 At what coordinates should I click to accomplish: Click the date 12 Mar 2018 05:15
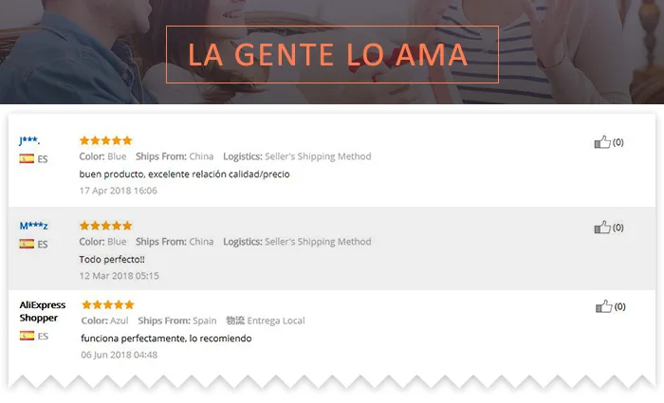(x=119, y=276)
